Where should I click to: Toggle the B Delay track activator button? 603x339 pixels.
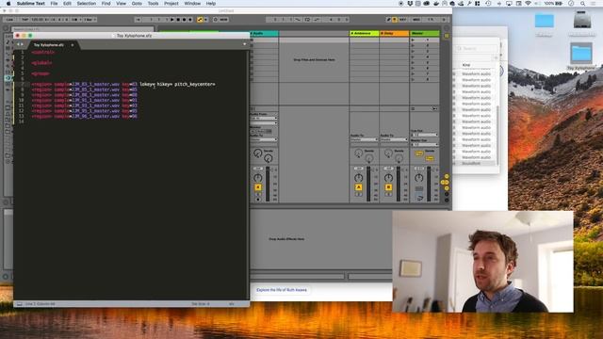(x=388, y=187)
